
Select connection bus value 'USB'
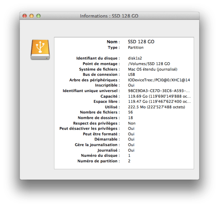tap(131, 74)
